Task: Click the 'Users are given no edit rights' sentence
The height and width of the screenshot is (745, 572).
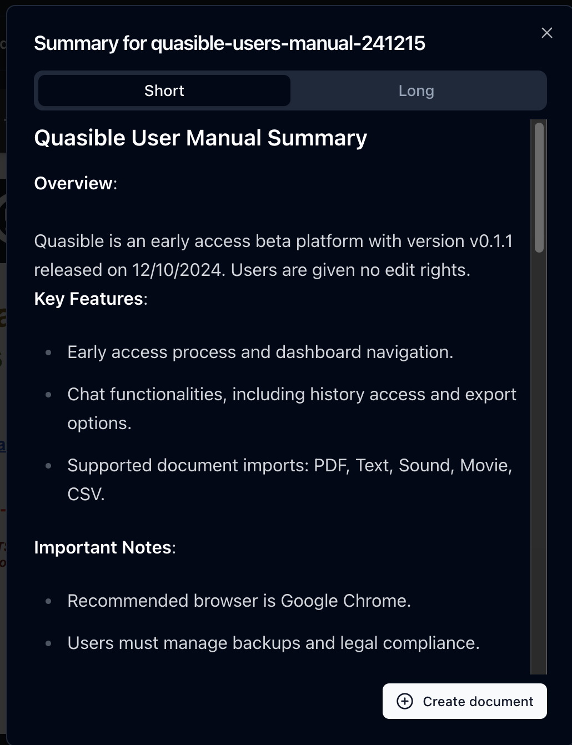Action: 350,270
